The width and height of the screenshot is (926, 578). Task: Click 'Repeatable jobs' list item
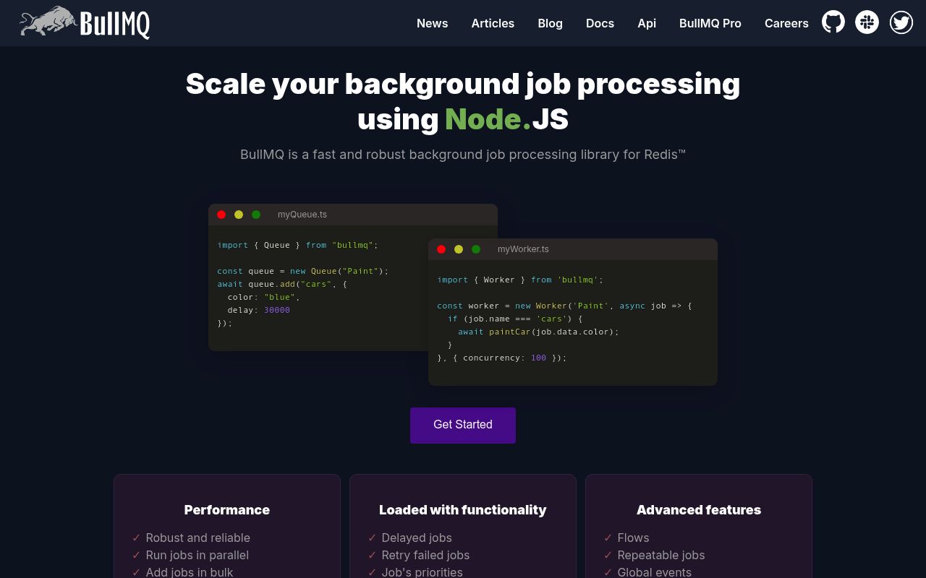point(661,555)
